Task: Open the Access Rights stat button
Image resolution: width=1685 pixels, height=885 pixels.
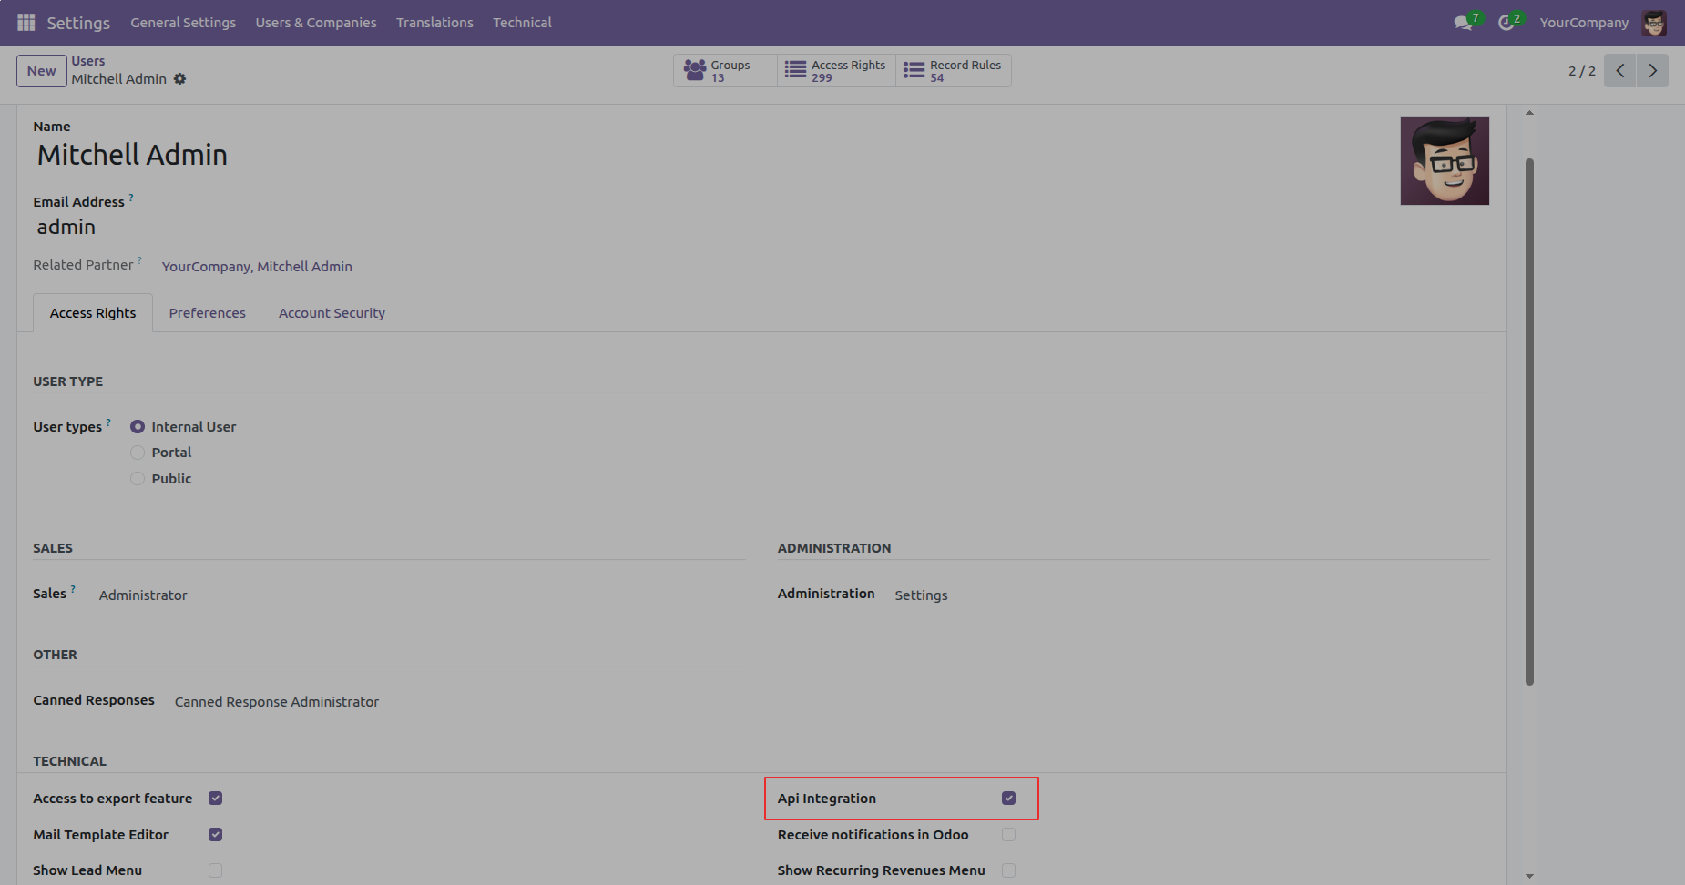Action: (837, 71)
